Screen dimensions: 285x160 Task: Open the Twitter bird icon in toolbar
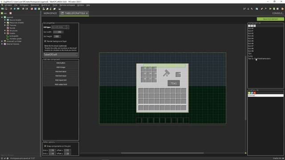(54, 9)
